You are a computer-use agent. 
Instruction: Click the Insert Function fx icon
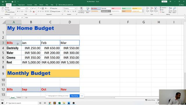pos(22,17)
